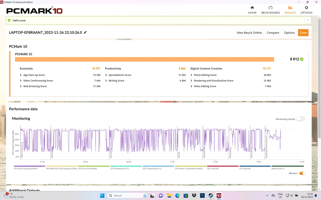Click the Productivity score 8 866
321x200 pixels.
[182, 69]
